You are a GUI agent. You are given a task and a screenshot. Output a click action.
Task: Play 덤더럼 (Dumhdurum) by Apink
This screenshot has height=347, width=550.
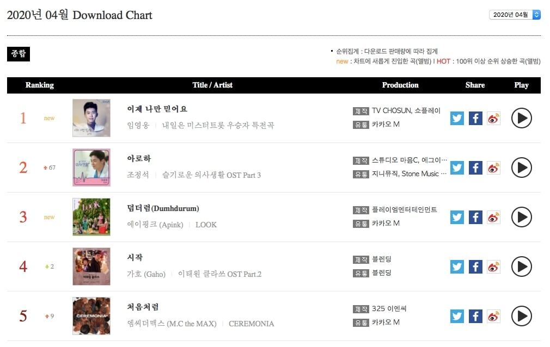521,217
